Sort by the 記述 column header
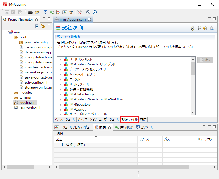 96,139
